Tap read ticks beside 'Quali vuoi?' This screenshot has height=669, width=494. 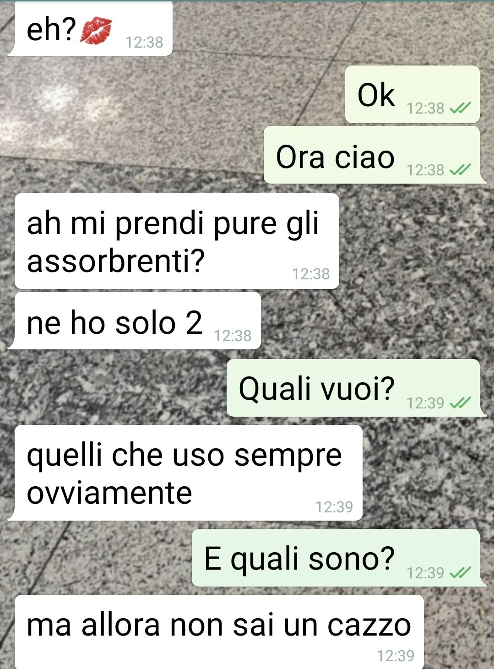460,403
